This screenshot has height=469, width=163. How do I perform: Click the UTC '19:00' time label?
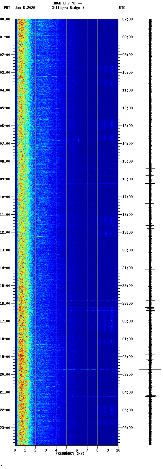[x=128, y=232]
